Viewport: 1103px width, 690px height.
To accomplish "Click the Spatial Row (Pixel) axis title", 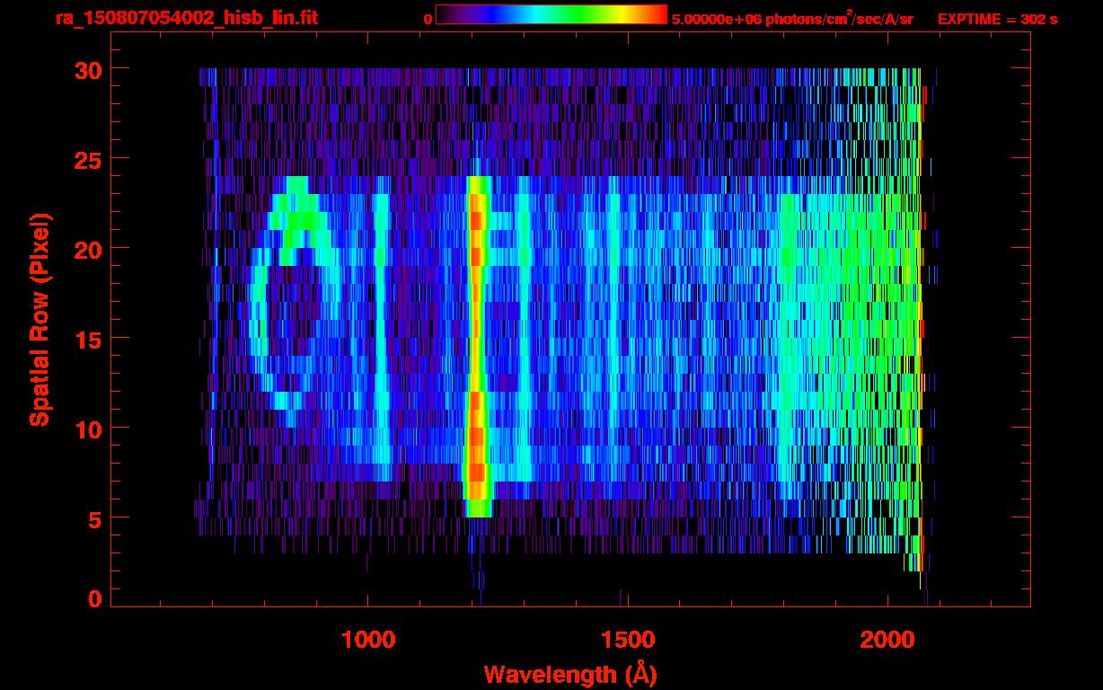I will click(x=40, y=319).
